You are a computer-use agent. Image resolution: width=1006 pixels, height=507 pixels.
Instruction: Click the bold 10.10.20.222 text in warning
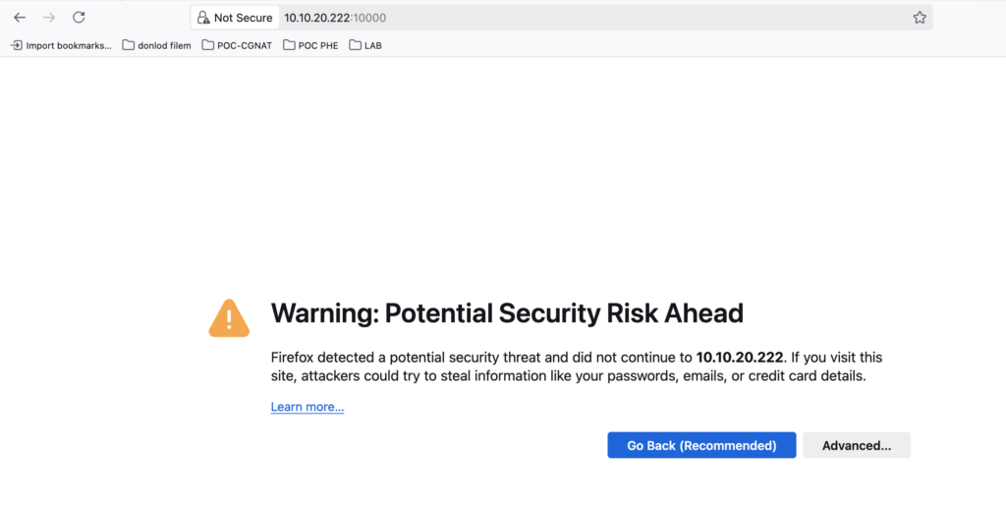(x=740, y=358)
